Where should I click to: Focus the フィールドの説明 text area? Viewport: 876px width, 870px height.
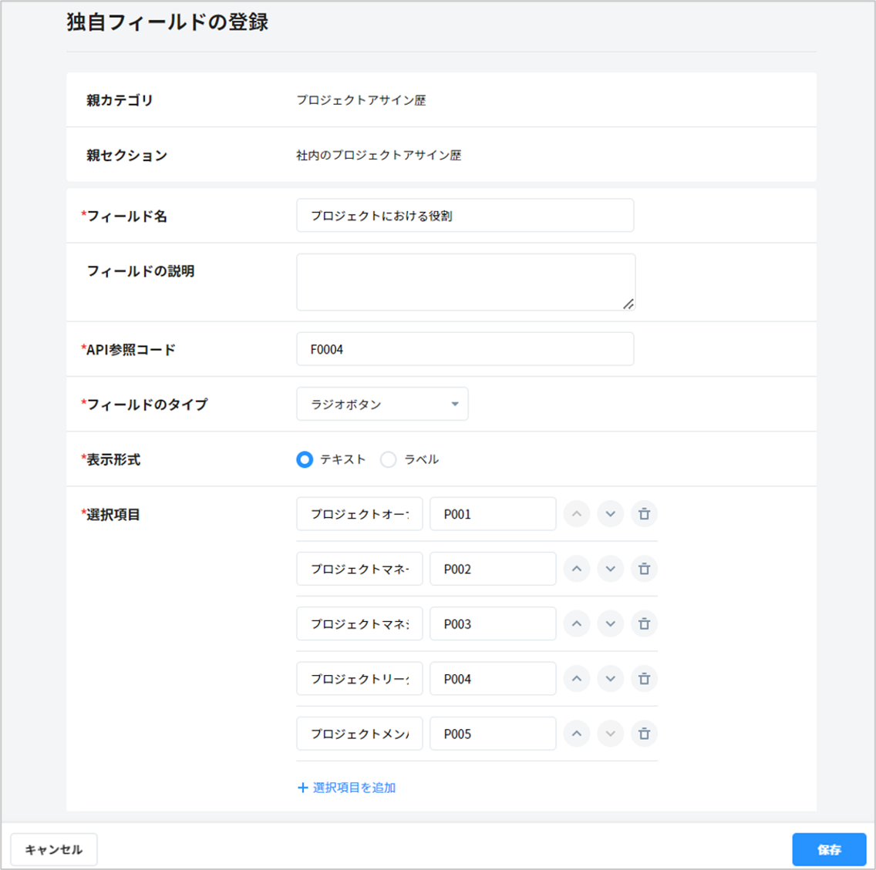pyautogui.click(x=464, y=282)
